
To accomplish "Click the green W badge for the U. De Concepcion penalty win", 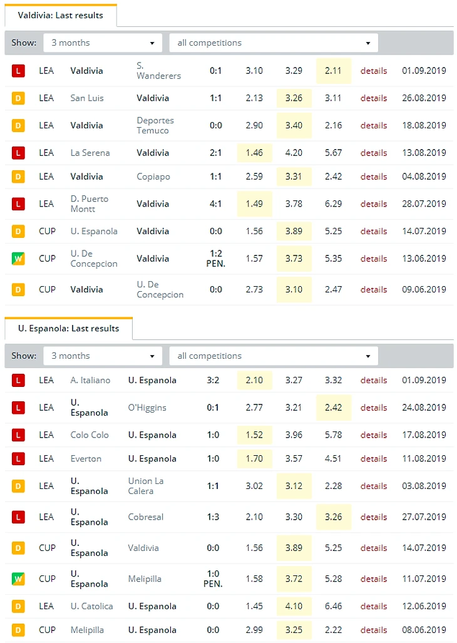I will pos(18,259).
